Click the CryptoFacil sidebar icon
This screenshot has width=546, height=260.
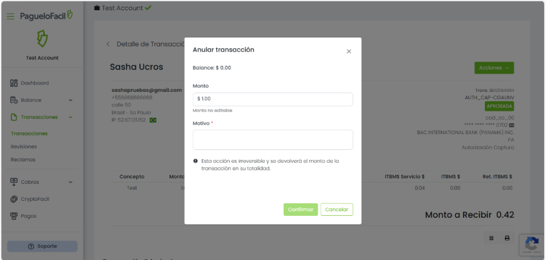[14, 199]
